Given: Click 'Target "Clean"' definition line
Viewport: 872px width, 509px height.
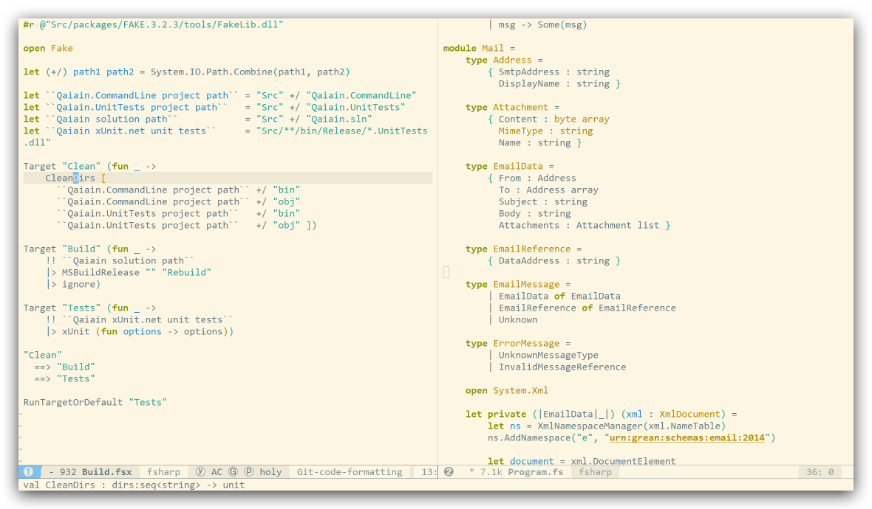Looking at the screenshot, I should point(89,166).
